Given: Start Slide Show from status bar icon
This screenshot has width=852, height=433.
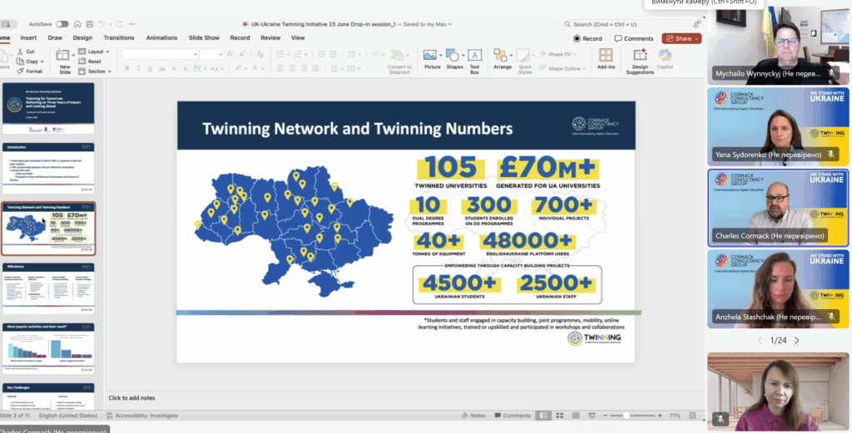Looking at the screenshot, I should (592, 416).
